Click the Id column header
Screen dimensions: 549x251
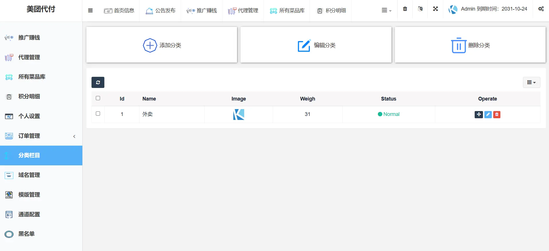[122, 99]
